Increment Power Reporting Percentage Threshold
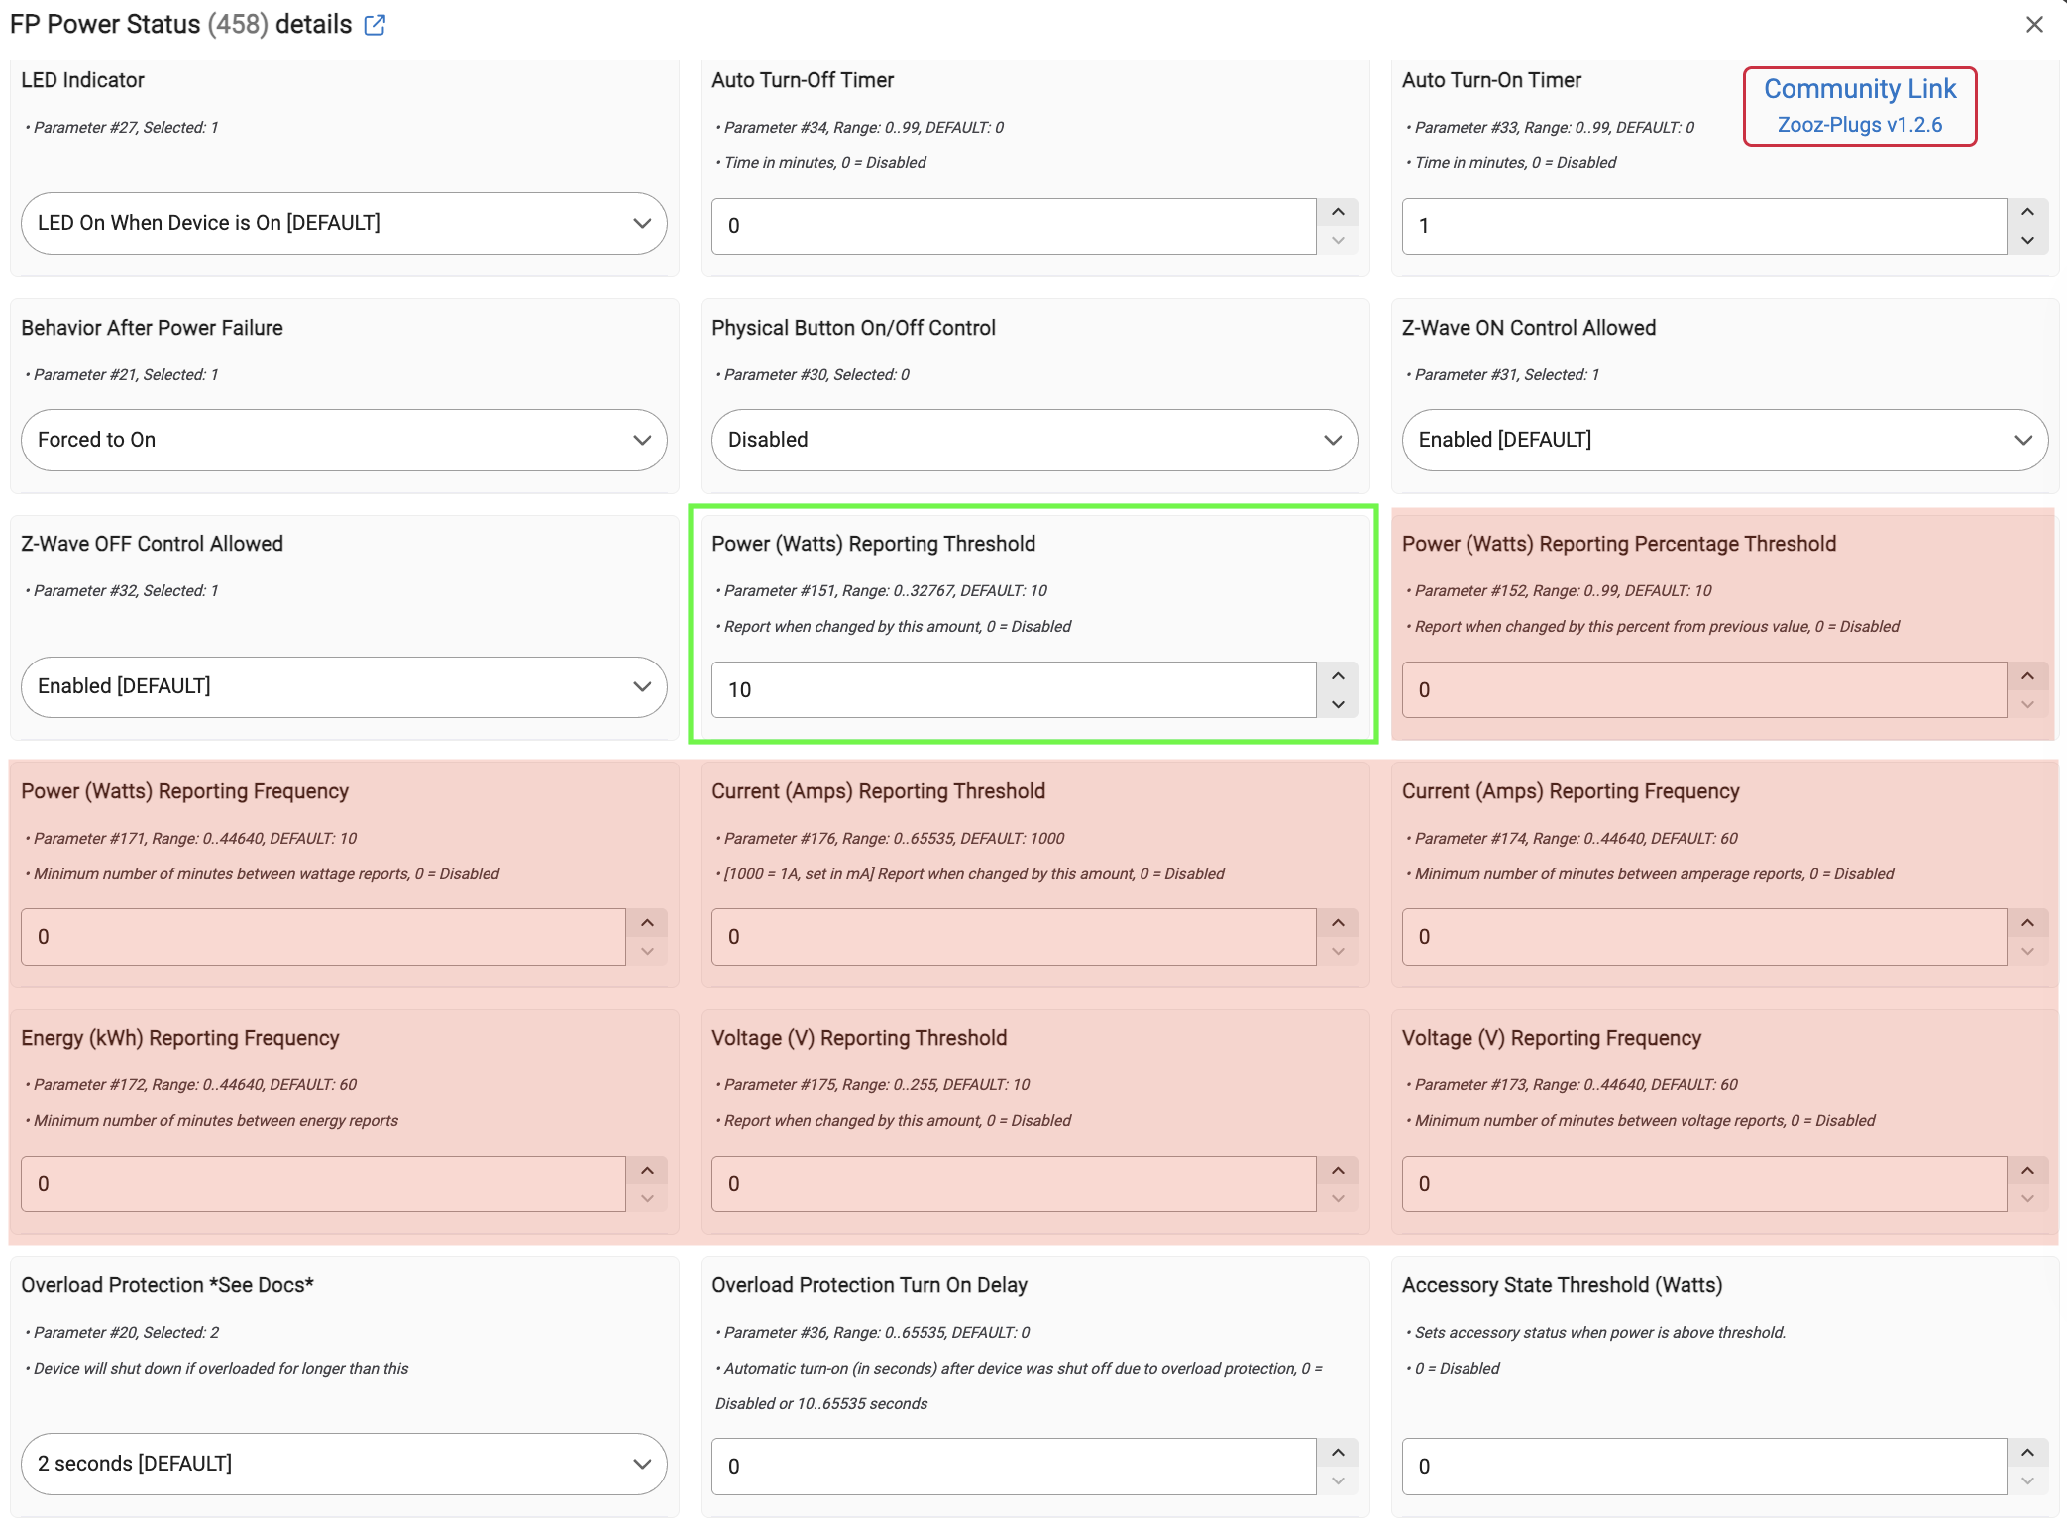This screenshot has width=2067, height=1531. pos(2027,675)
